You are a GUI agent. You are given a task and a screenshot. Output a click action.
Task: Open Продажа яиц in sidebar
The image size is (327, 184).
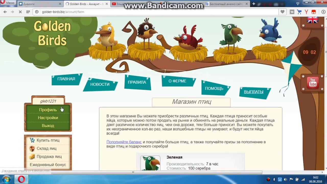[x=49, y=157]
